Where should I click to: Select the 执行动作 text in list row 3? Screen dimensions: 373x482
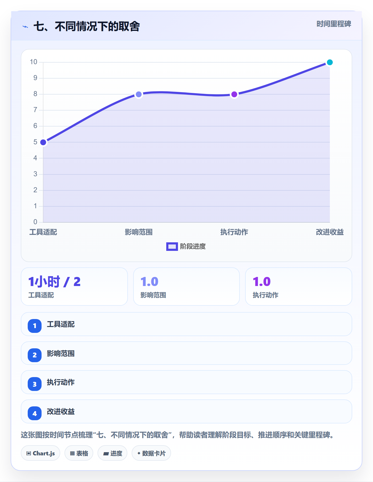pyautogui.click(x=61, y=382)
